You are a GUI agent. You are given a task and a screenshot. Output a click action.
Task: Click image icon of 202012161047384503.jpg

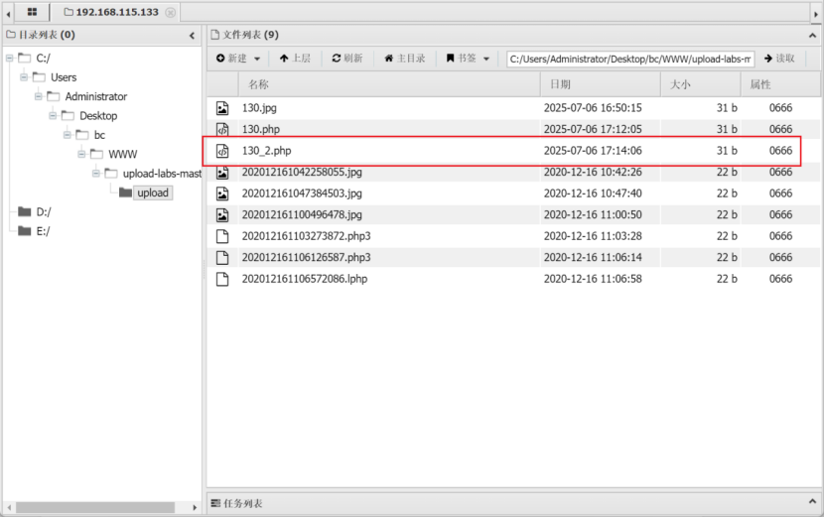(x=222, y=194)
